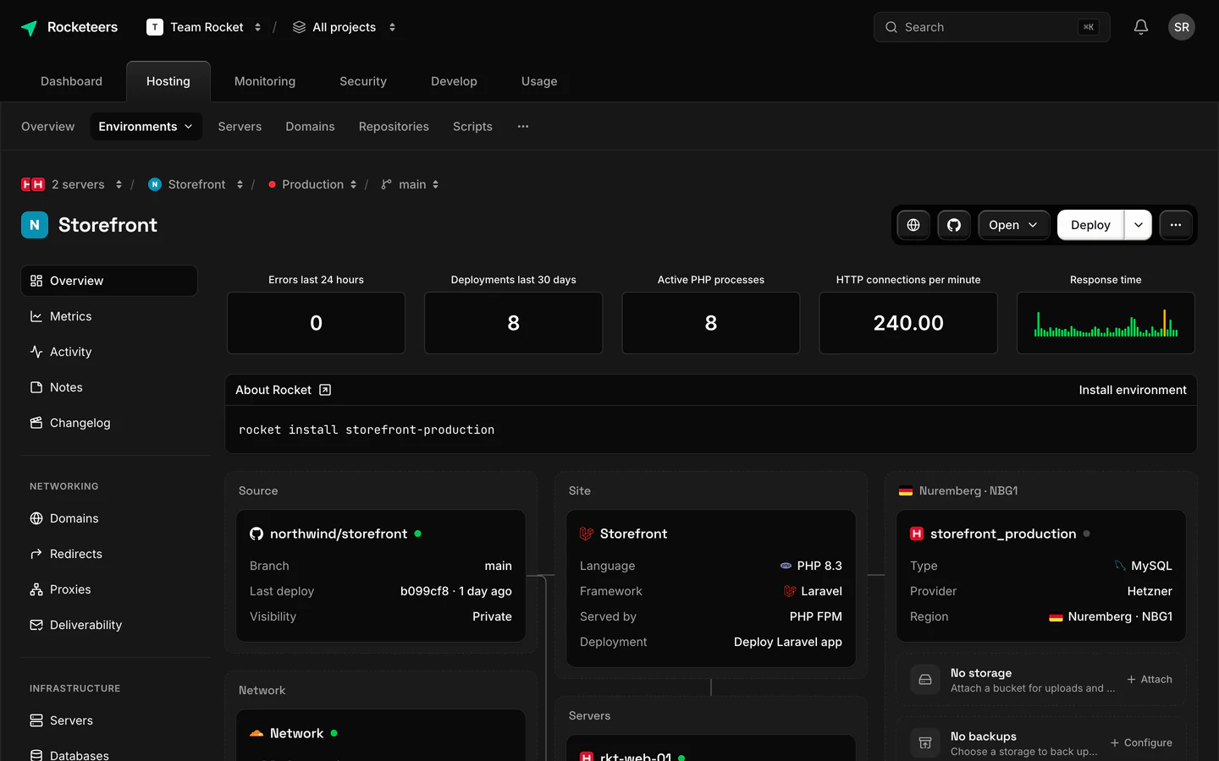Open the Deploy split-button arrow
This screenshot has width=1219, height=761.
(x=1139, y=225)
